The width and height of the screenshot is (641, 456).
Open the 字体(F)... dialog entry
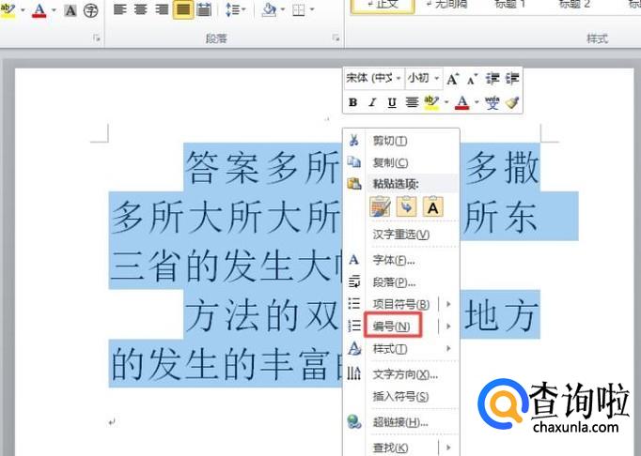(394, 260)
